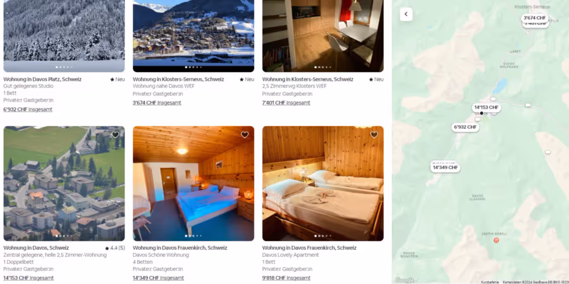Save the Davos 2,5 Zimmer-Wohnung to wishlist
The image size is (569, 284).
[116, 135]
